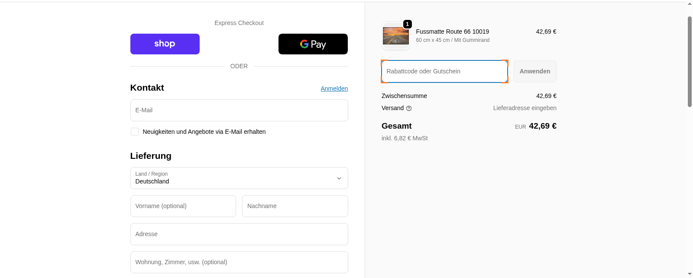
Task: Open the Land / Region dropdown
Action: point(239,178)
